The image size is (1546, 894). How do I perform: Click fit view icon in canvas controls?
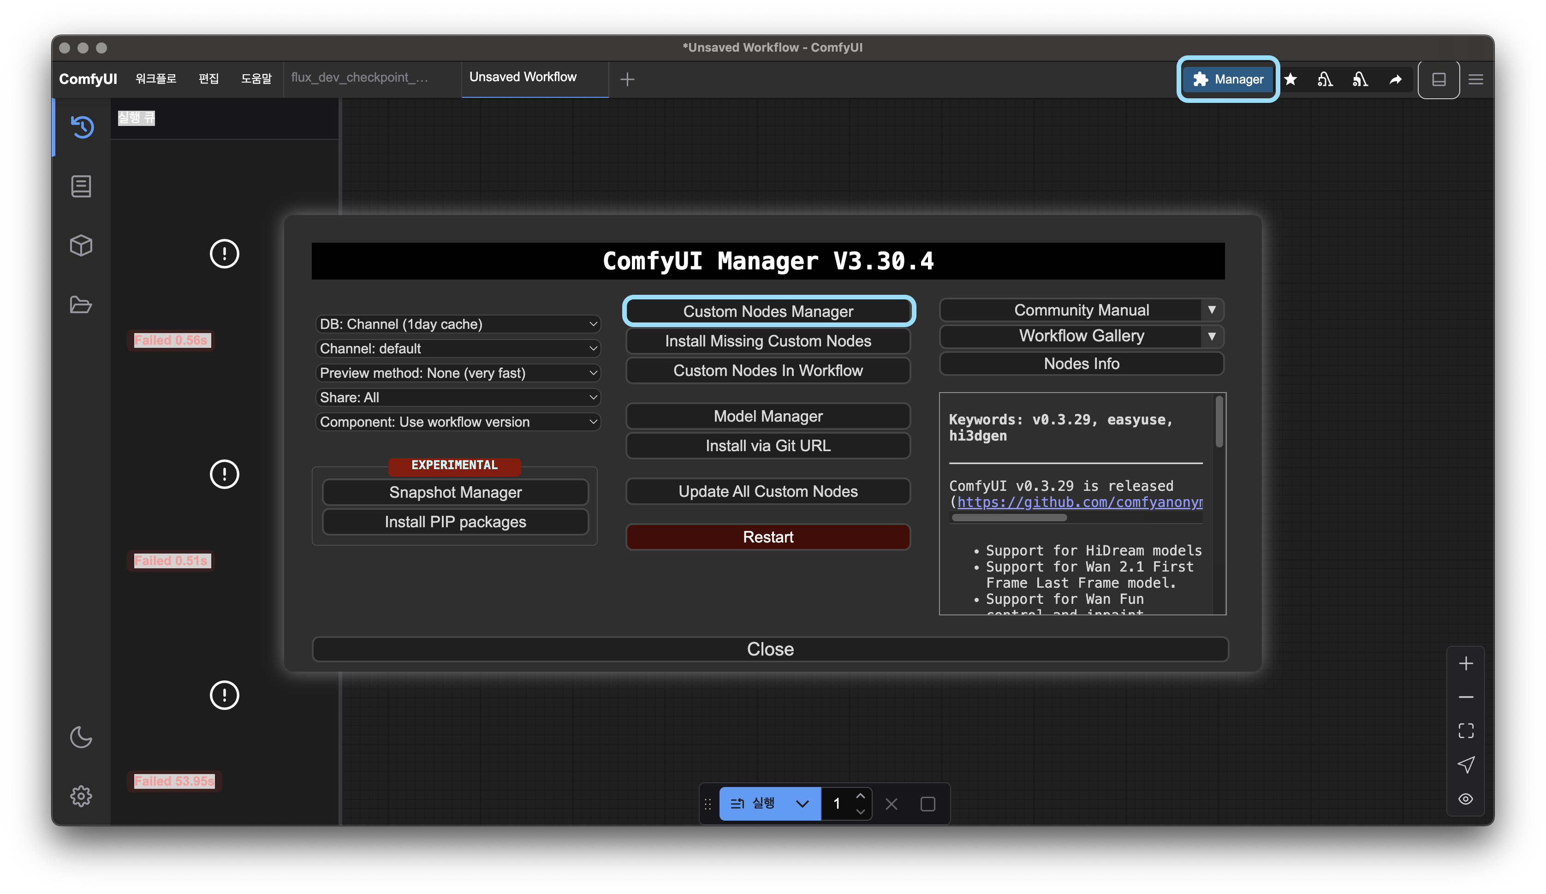coord(1466,731)
